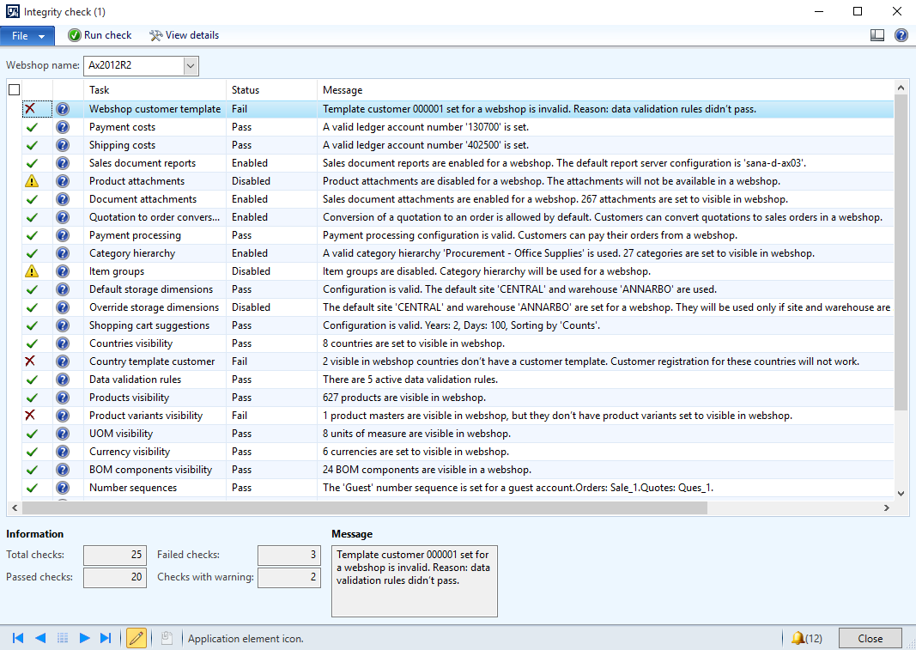
Task: Toggle the layout view icon
Action: point(877,35)
